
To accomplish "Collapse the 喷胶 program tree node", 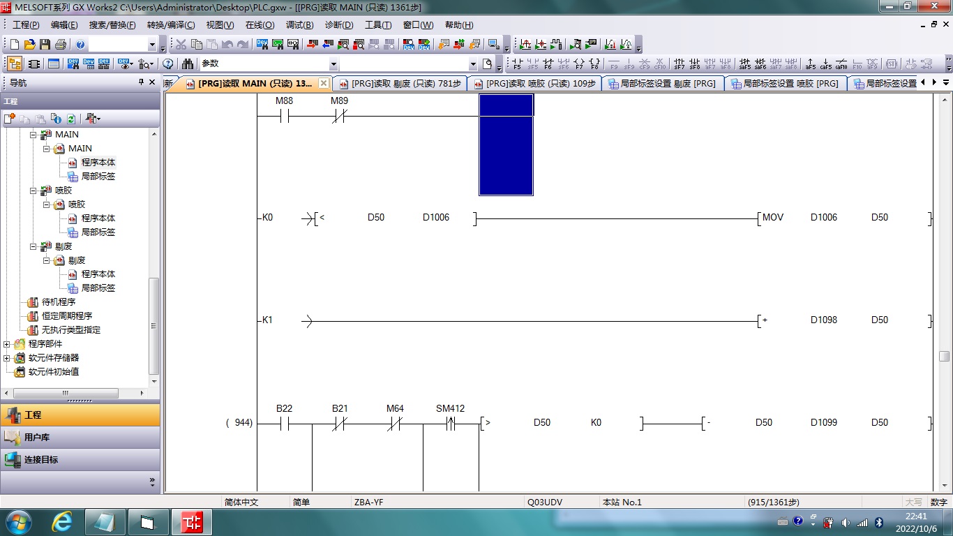I will point(33,191).
